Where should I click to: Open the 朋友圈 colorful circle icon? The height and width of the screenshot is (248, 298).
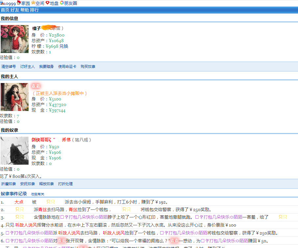(x=62, y=3)
